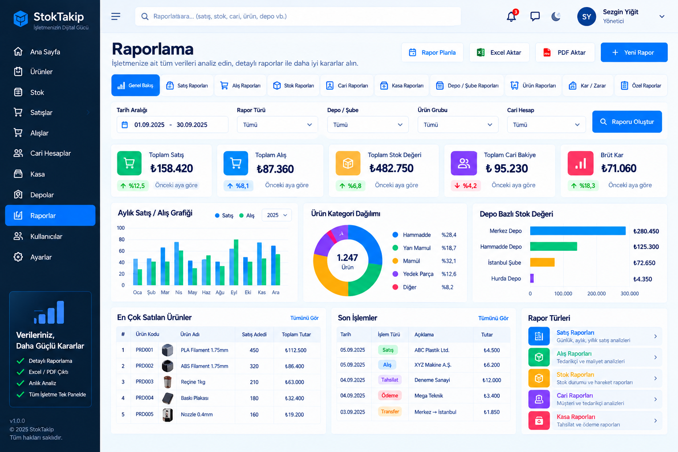This screenshot has height=452, width=678.
Task: Open Cari Hesaplar in sidebar
Action: 50,153
